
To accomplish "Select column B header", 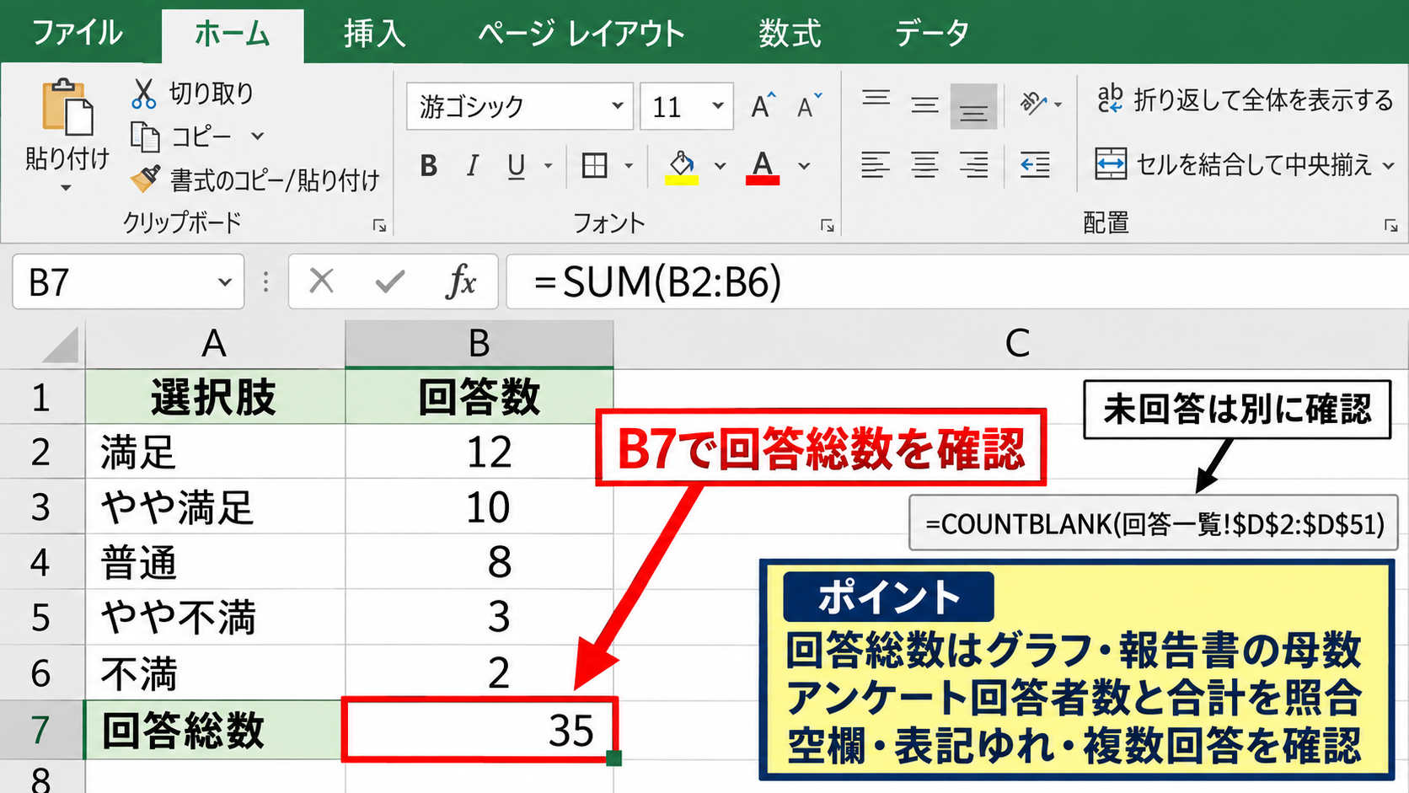I will click(479, 344).
